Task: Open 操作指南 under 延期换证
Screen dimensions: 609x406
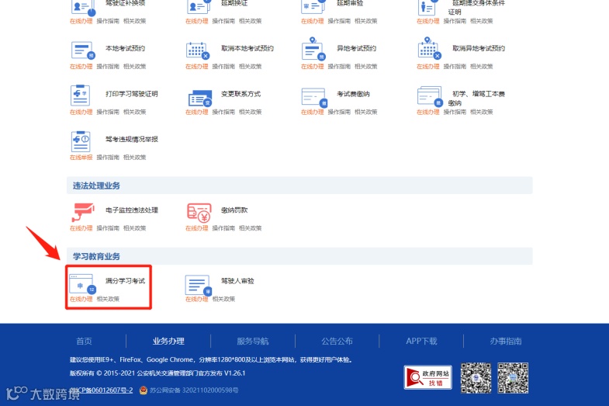Action: 223,21
